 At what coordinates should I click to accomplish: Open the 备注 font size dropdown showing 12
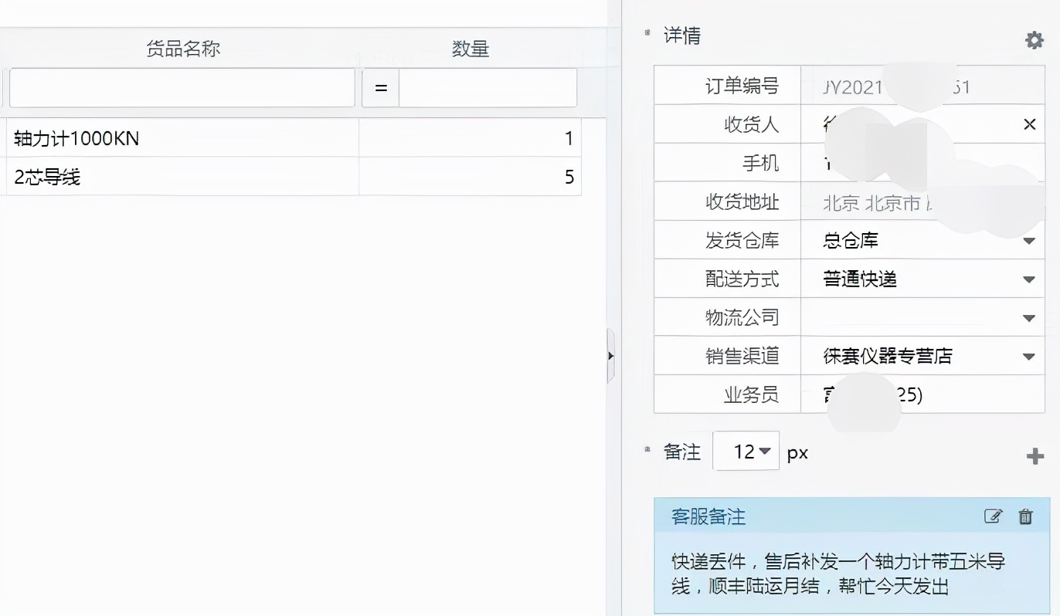[x=746, y=451]
